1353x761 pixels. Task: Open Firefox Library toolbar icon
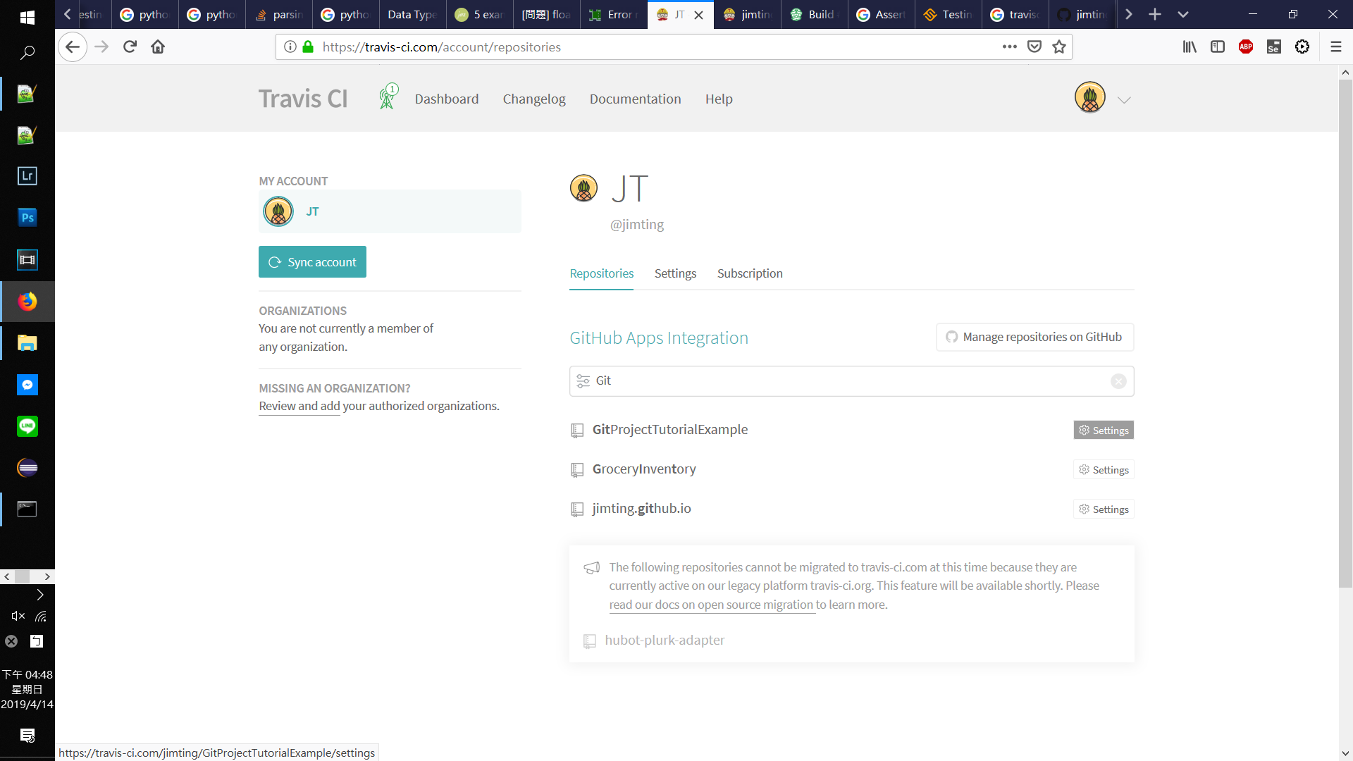coord(1190,47)
